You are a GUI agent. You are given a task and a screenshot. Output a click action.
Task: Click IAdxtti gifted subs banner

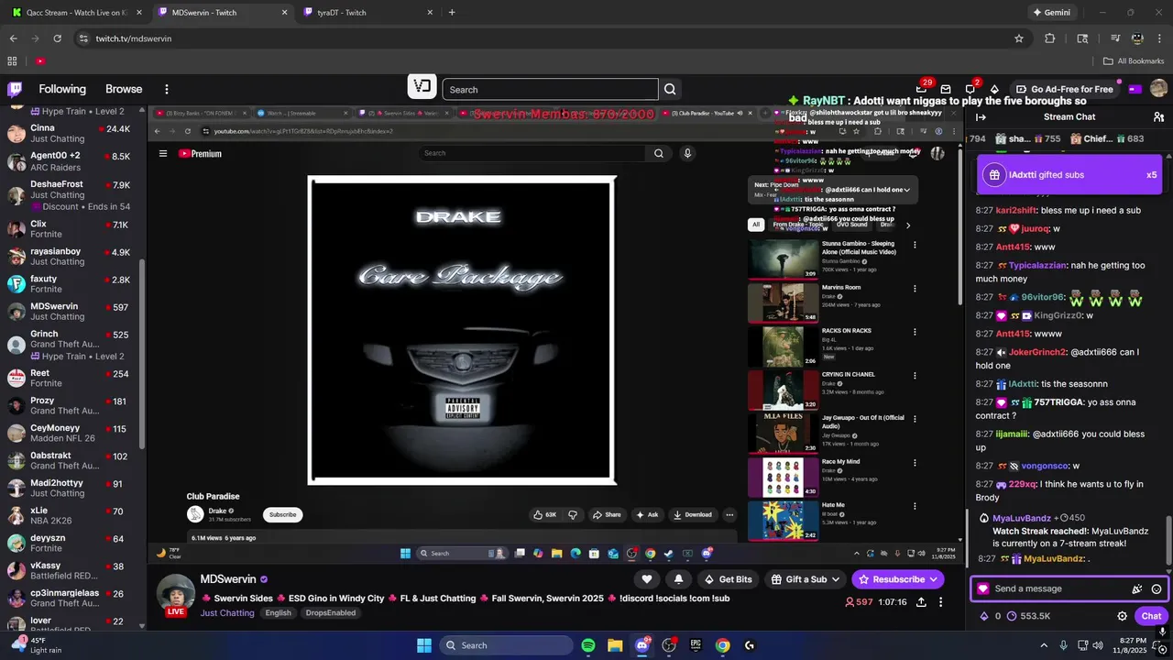click(x=1069, y=175)
